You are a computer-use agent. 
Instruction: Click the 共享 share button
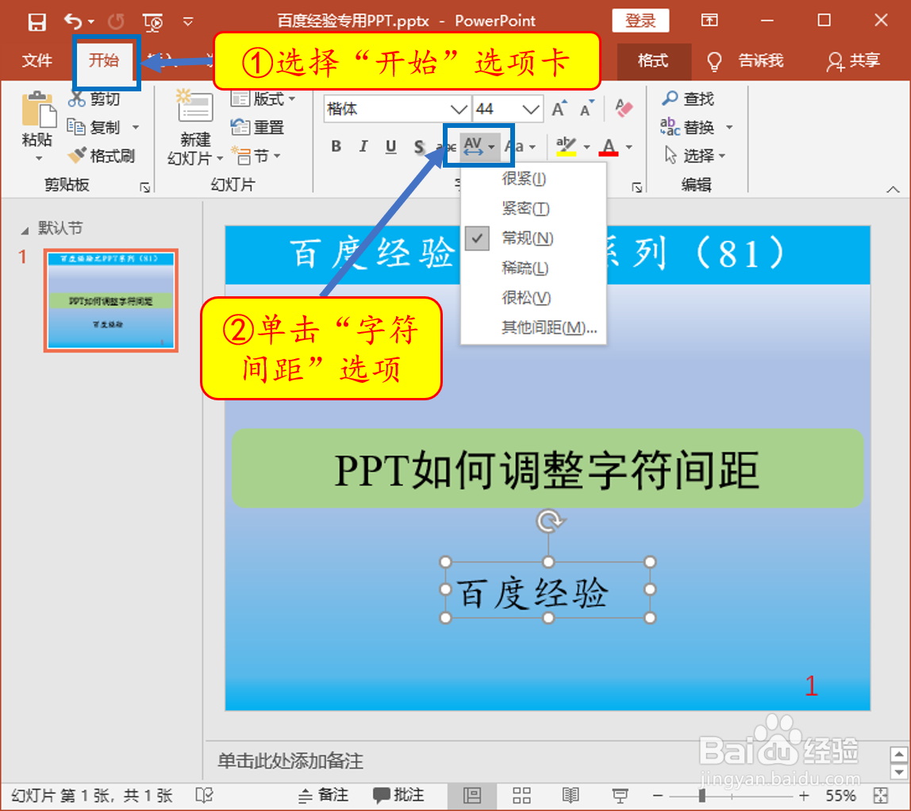pos(854,60)
